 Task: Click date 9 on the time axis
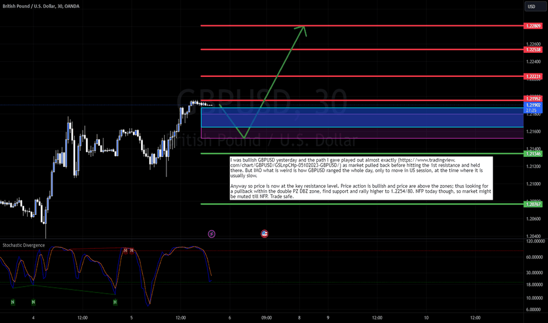point(328,318)
